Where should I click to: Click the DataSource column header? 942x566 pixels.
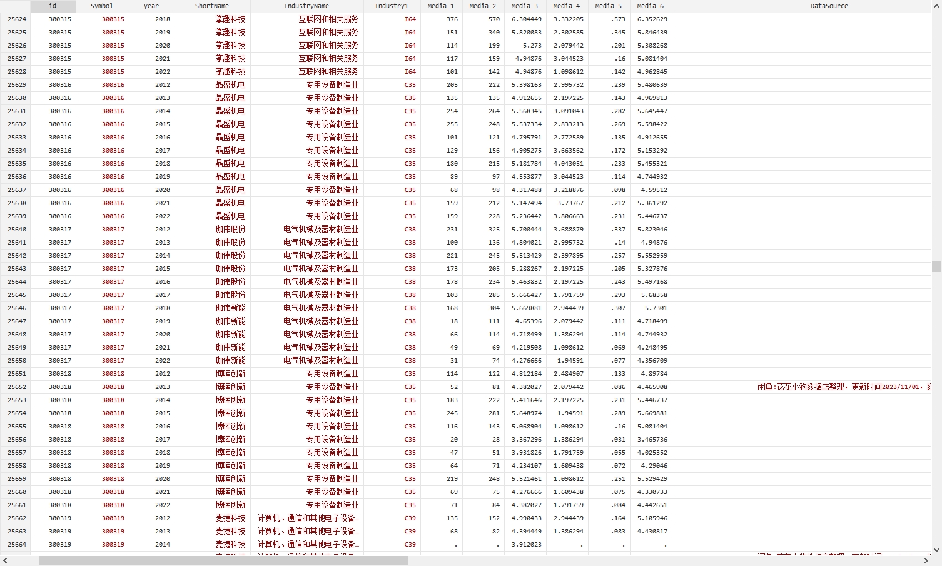pyautogui.click(x=829, y=6)
